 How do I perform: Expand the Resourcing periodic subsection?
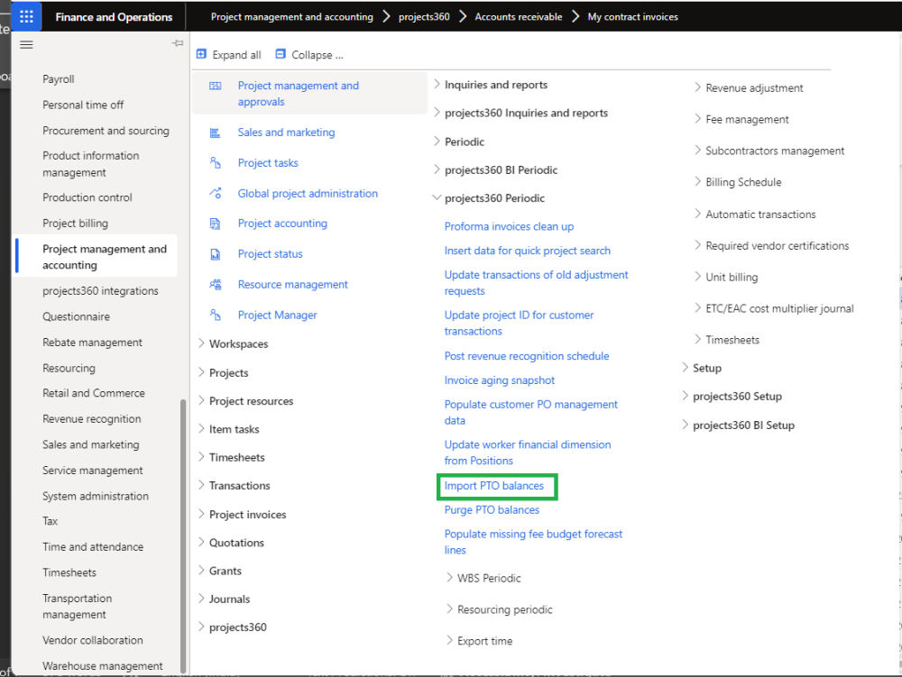coord(450,608)
